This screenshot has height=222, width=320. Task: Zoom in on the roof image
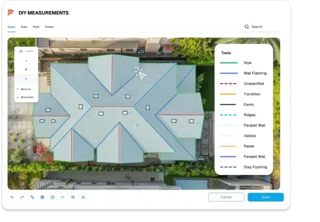pyautogui.click(x=73, y=197)
